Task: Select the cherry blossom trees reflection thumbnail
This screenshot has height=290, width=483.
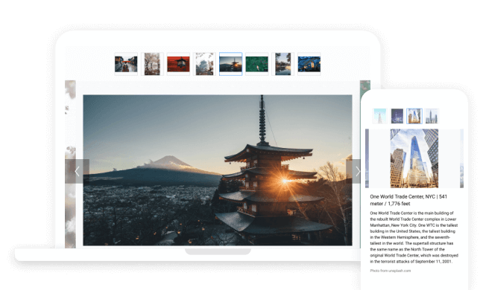Action: (152, 64)
